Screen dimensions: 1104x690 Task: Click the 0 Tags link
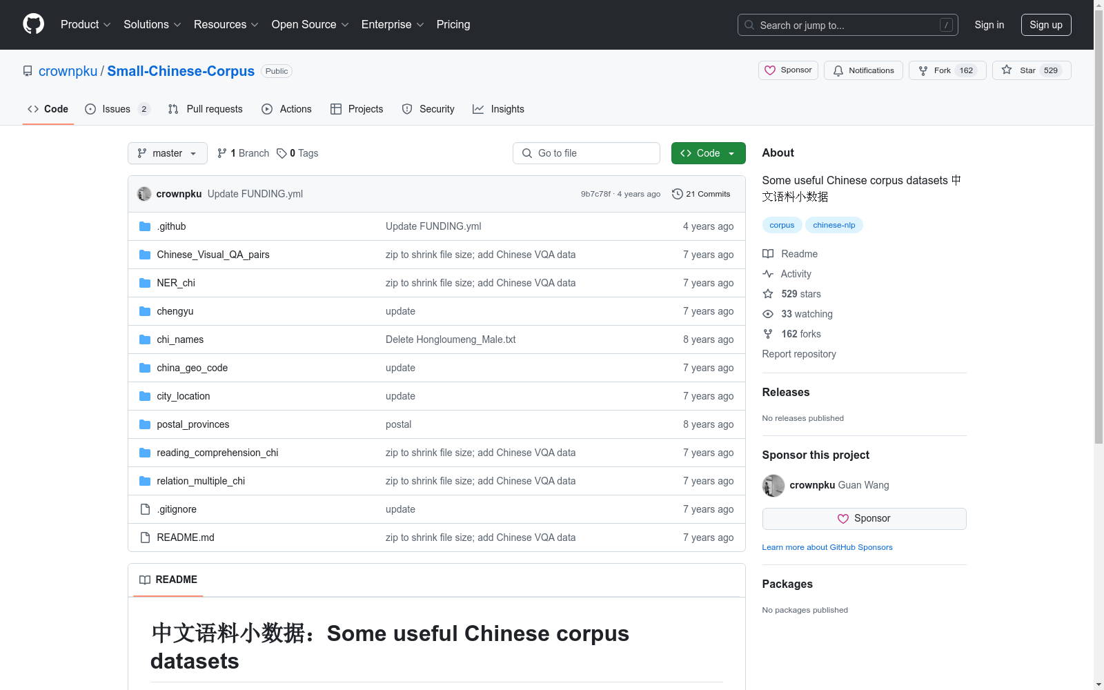click(297, 153)
